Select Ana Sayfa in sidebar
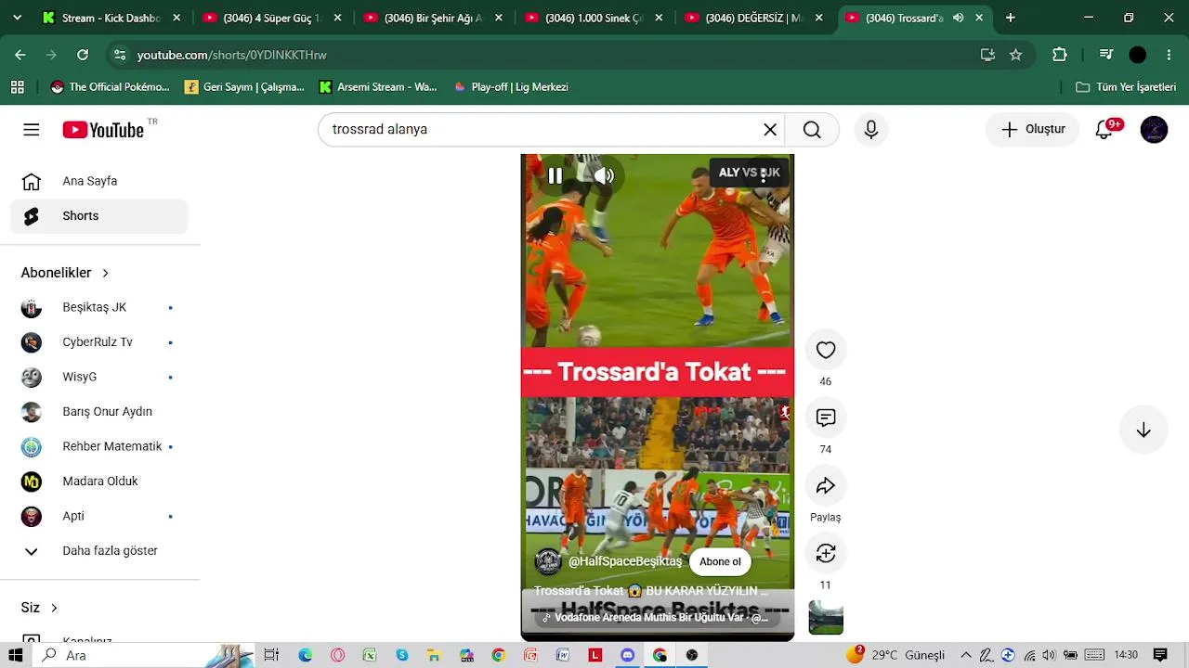This screenshot has width=1189, height=668. (x=99, y=182)
